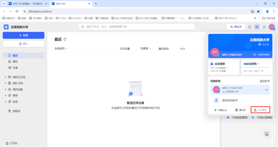Image resolution: width=278 pixels, height=147 pixels.
Task: Expand 我的云文档 tree arrow
Action: coord(6,77)
